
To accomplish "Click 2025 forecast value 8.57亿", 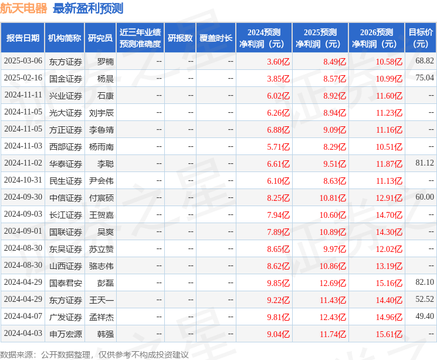I will click(335, 79).
